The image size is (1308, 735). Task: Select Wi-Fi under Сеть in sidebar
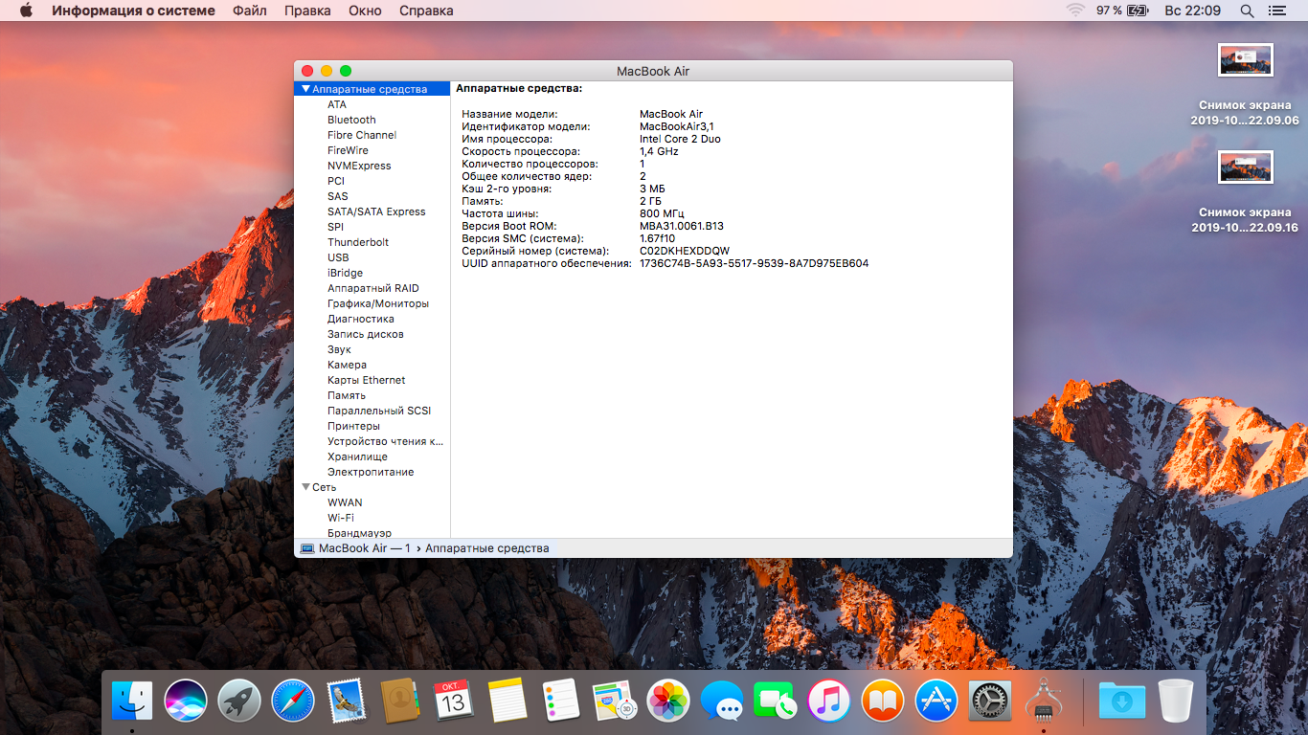[341, 518]
